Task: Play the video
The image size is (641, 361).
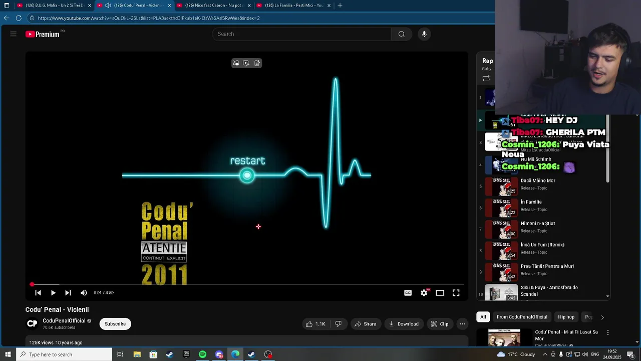Action: (x=53, y=293)
